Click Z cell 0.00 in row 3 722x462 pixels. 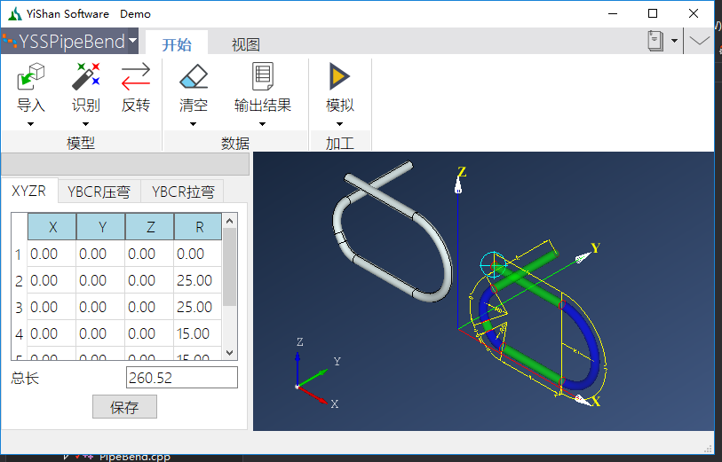[150, 307]
